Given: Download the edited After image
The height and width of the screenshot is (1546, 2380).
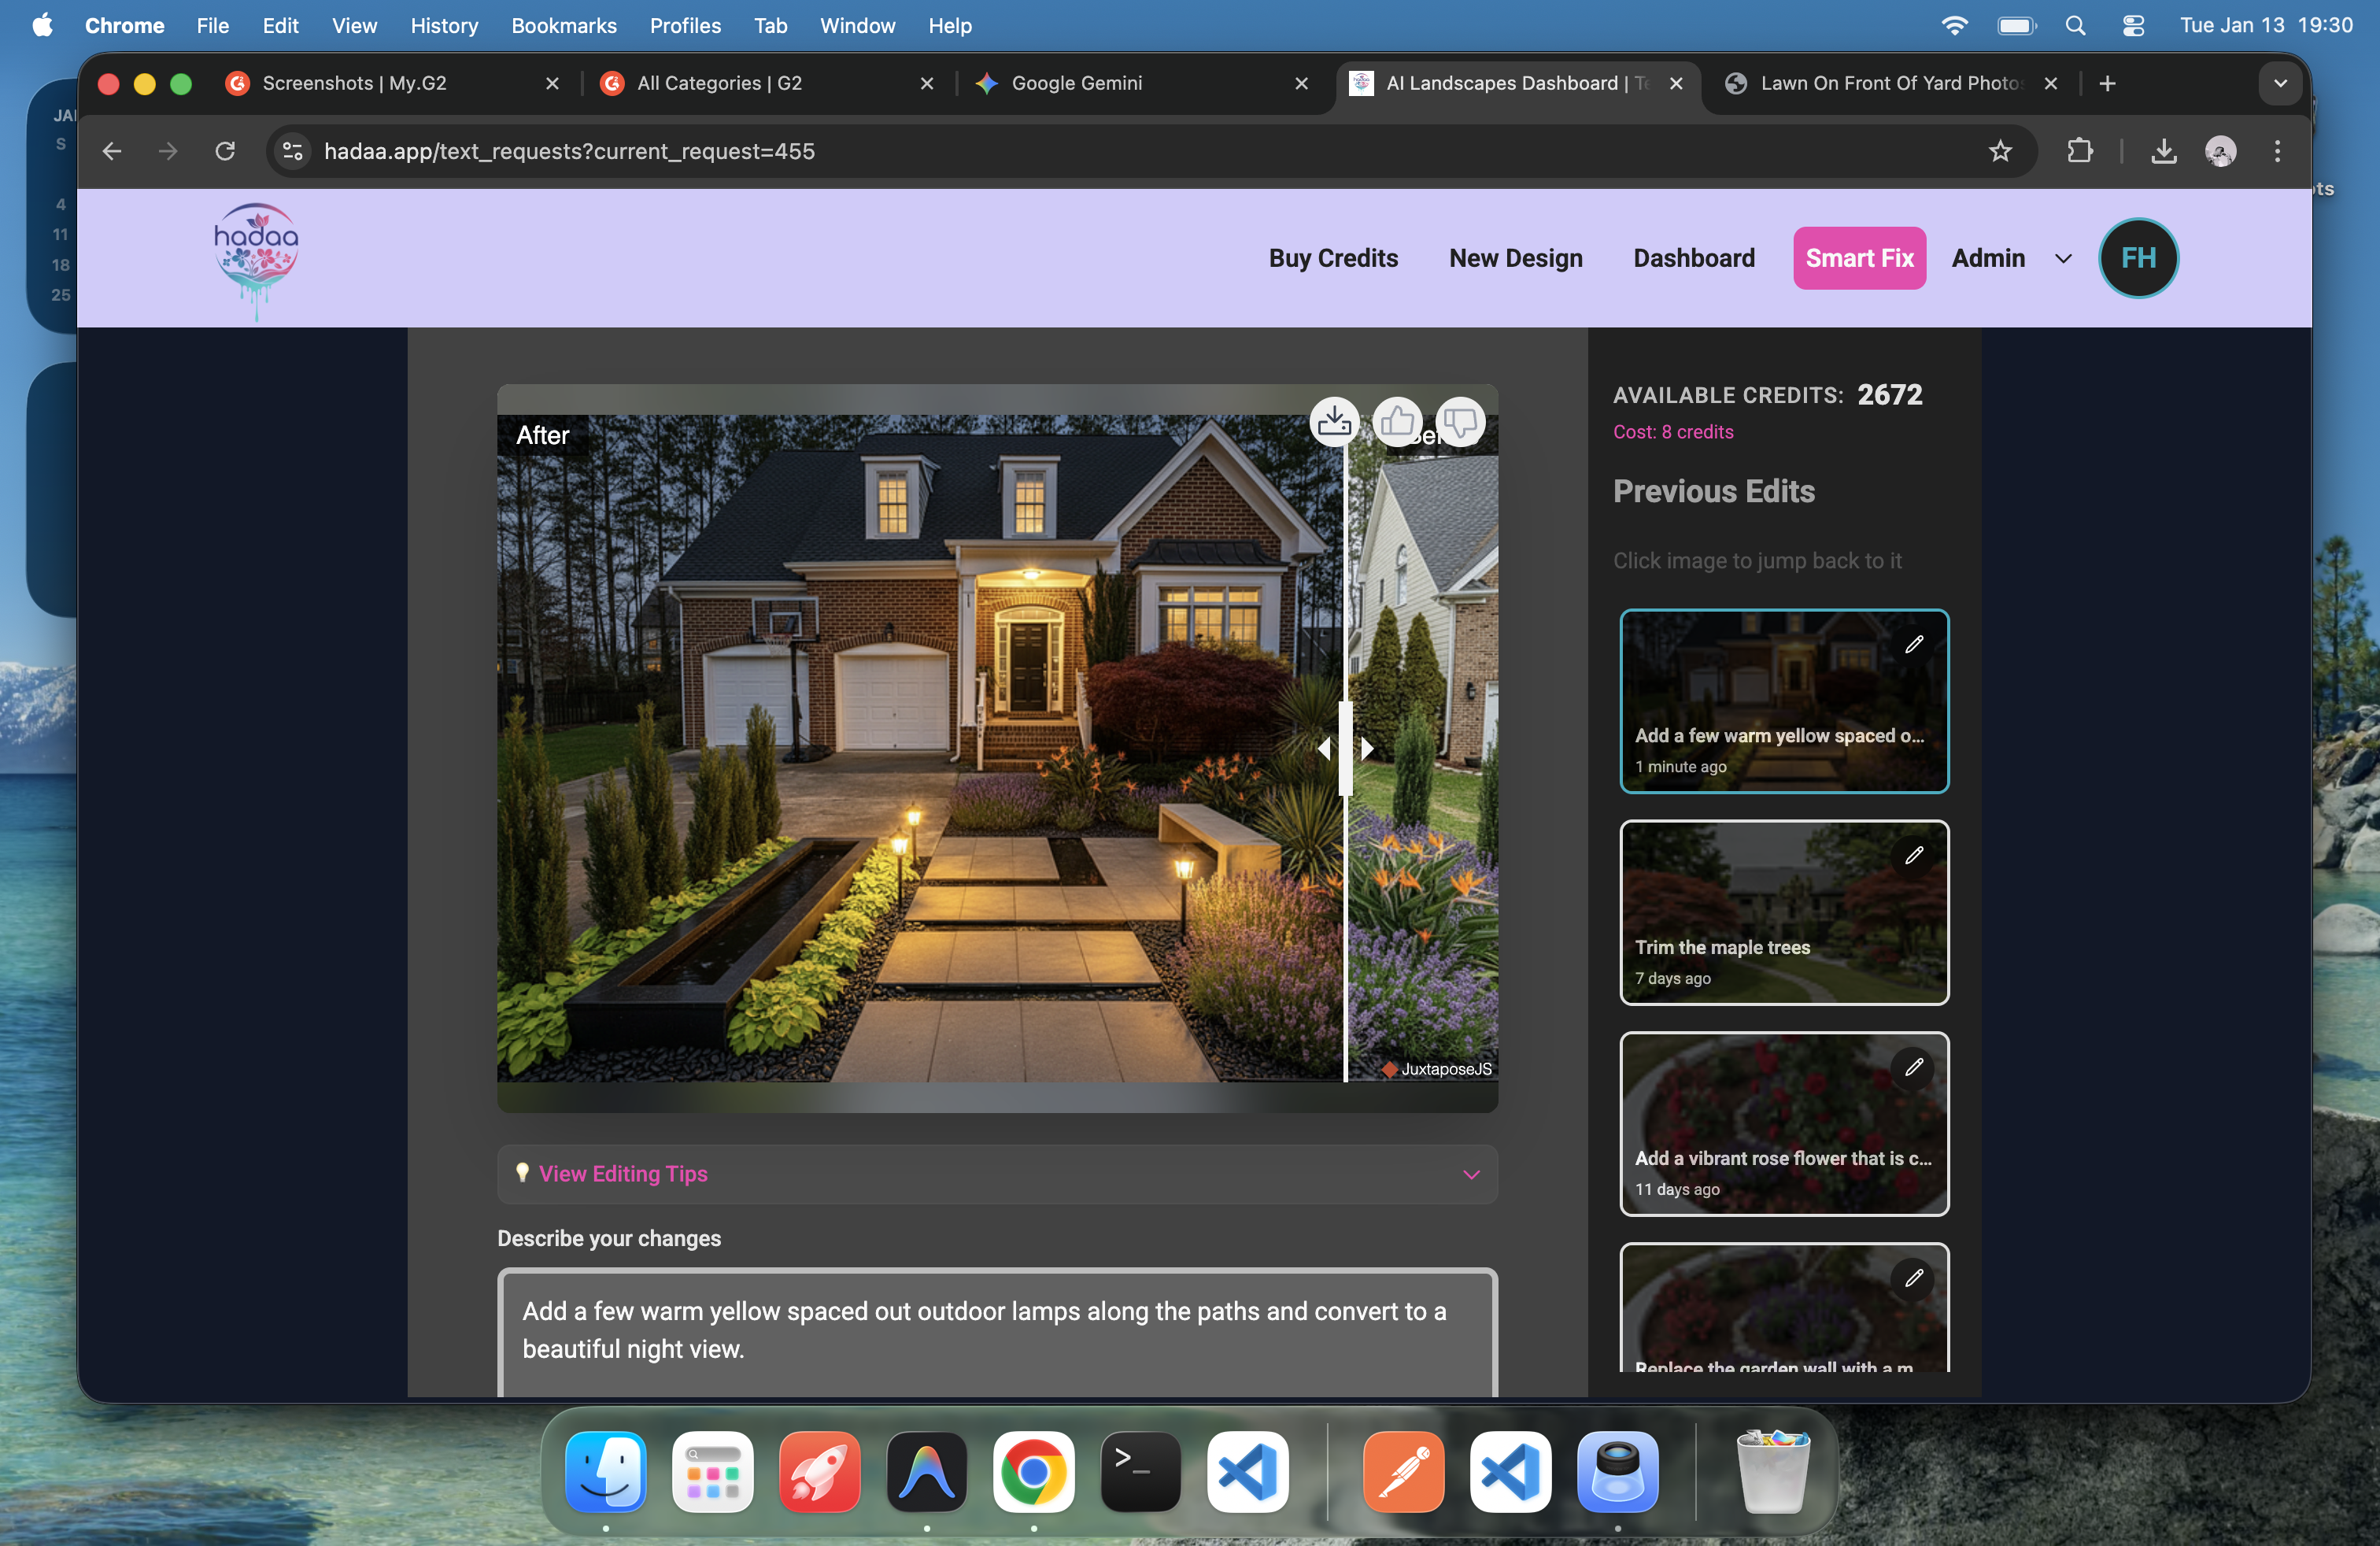Looking at the screenshot, I should pyautogui.click(x=1335, y=422).
